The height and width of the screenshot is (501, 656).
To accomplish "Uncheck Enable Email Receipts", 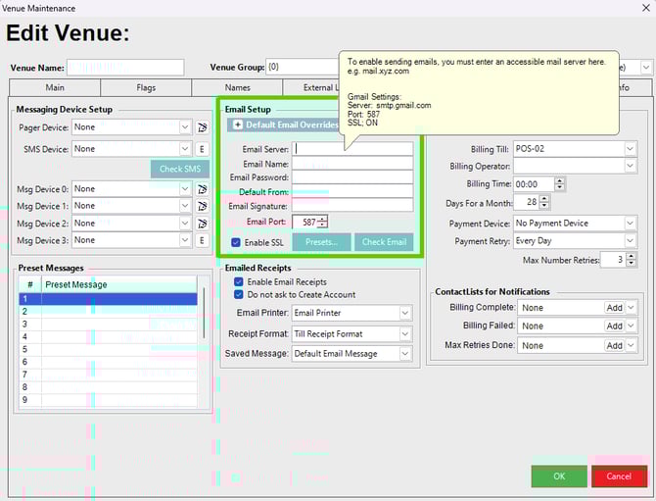I will pyautogui.click(x=238, y=281).
